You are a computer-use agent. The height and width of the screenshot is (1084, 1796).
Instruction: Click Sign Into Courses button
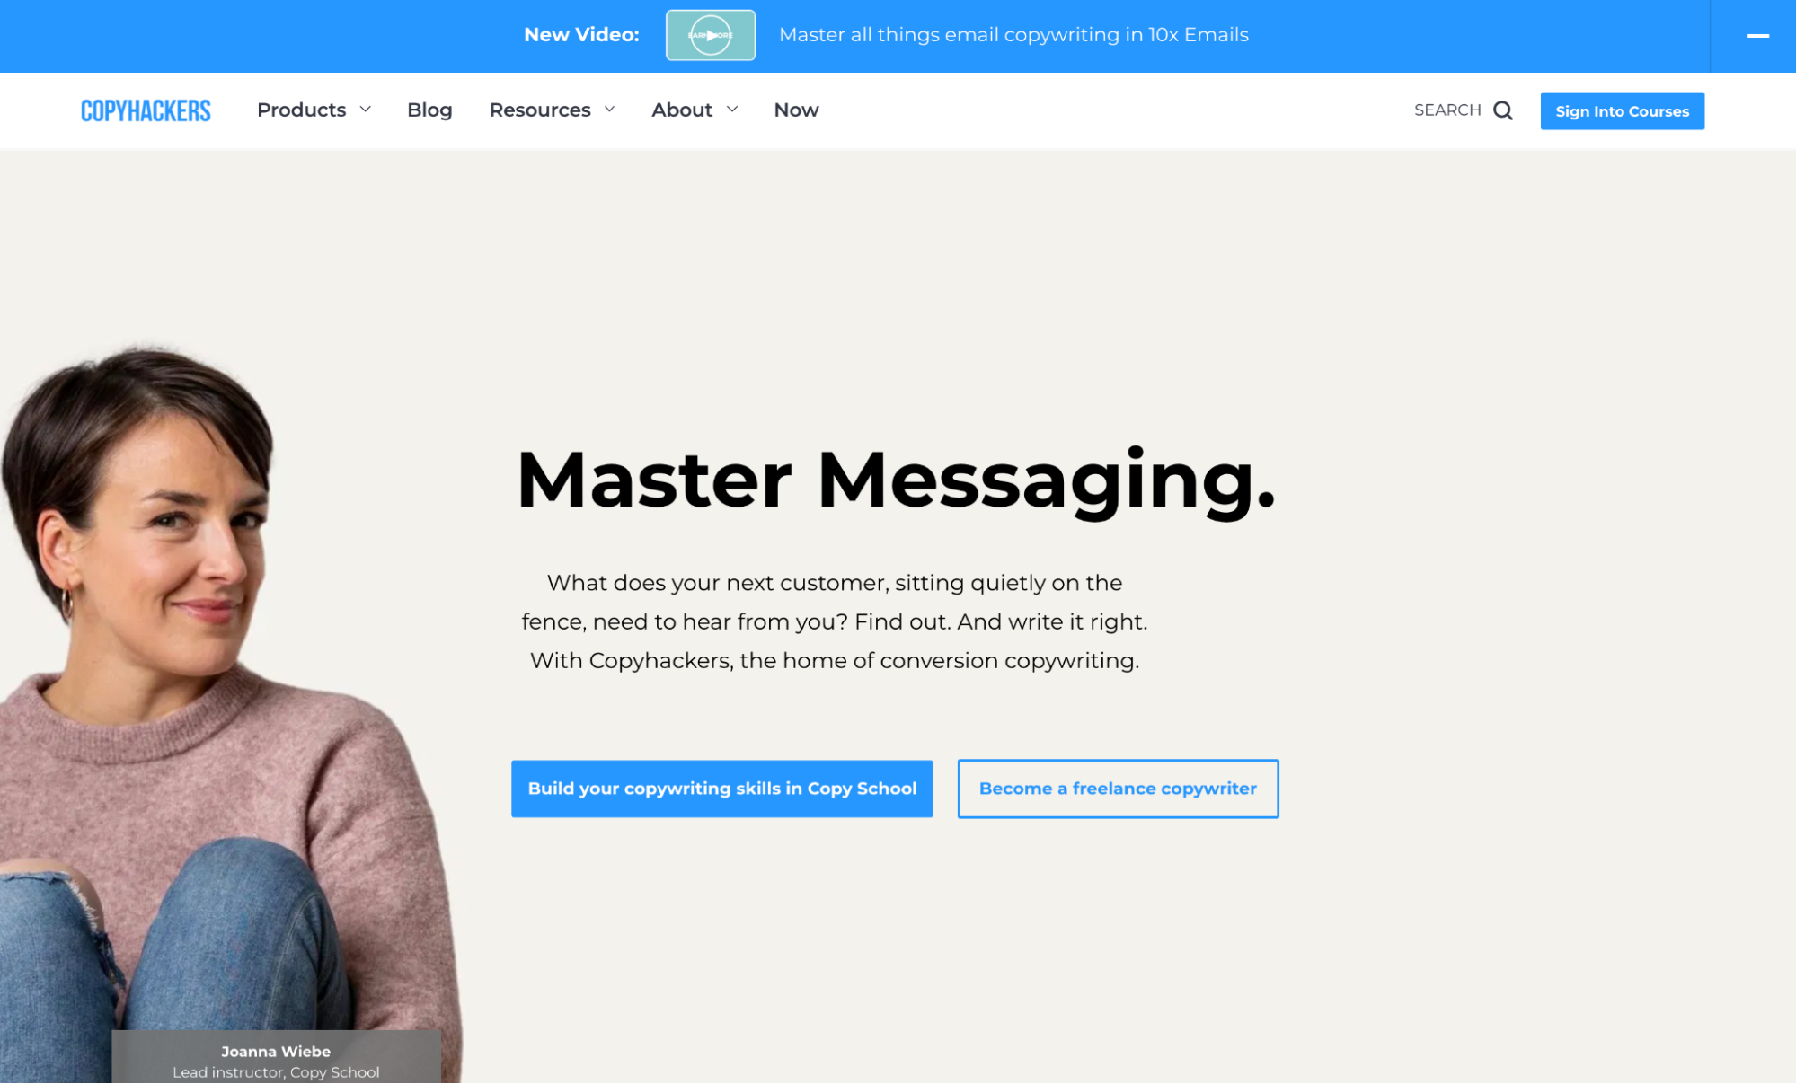[x=1622, y=110]
